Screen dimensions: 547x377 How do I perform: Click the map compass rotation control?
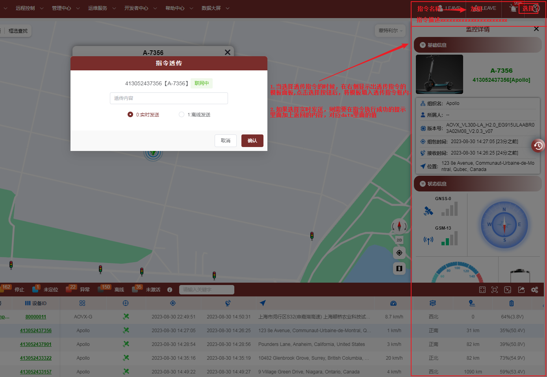(x=399, y=226)
